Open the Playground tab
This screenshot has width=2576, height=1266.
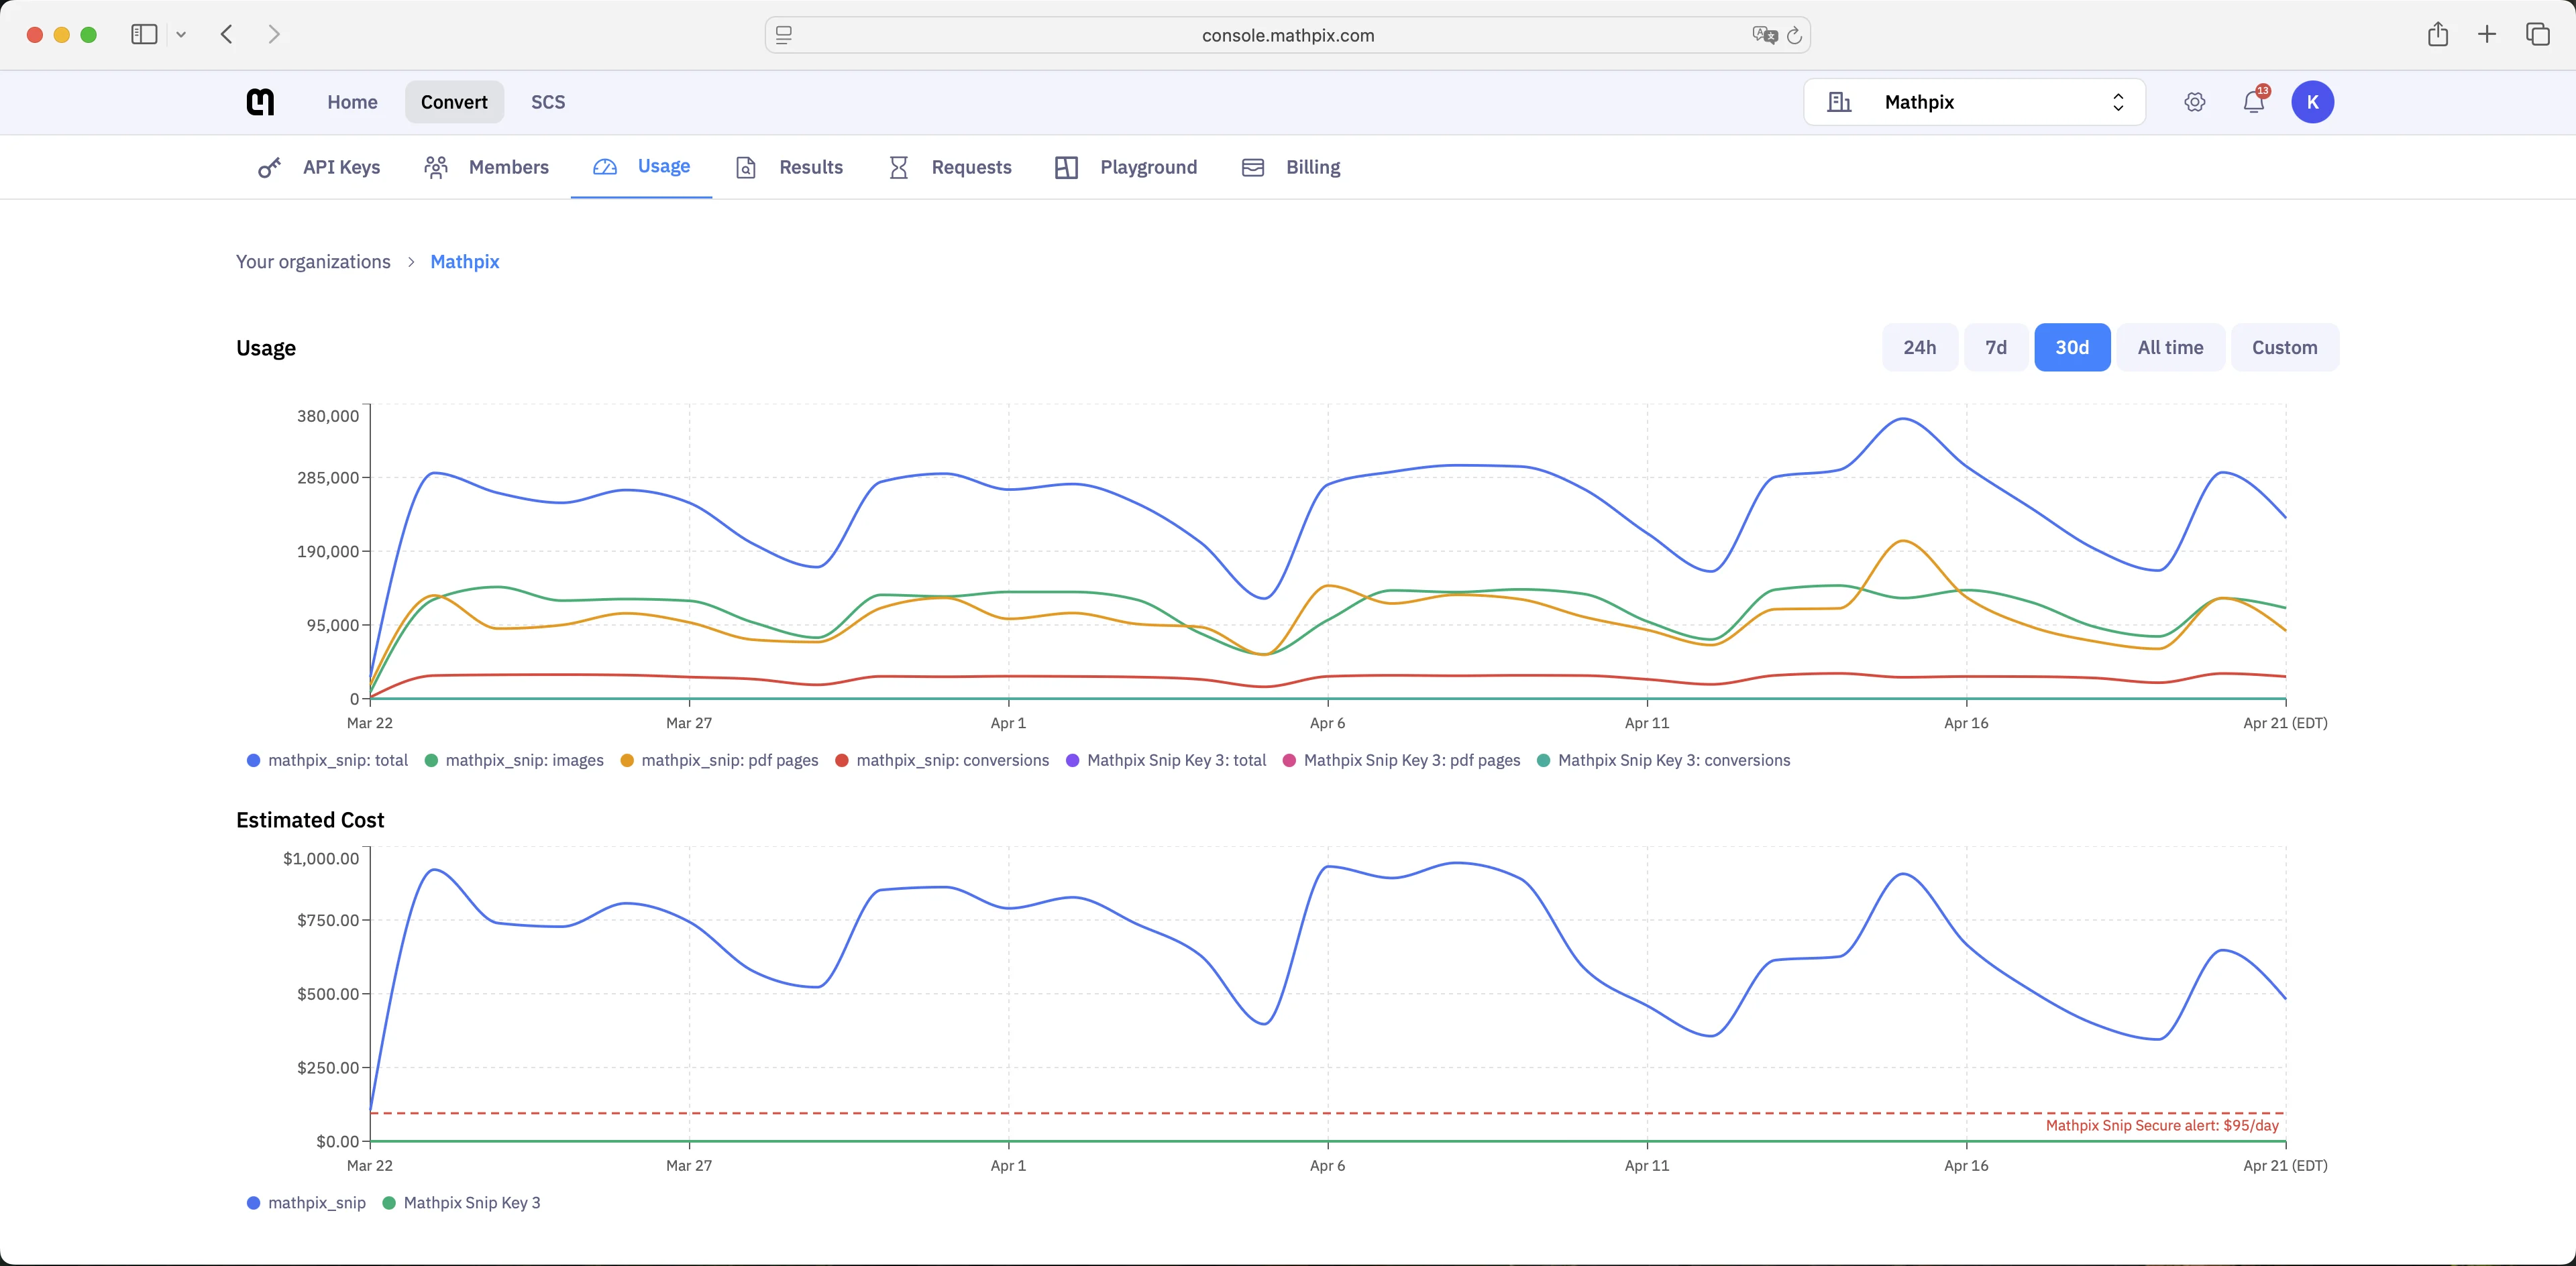(x=1126, y=168)
